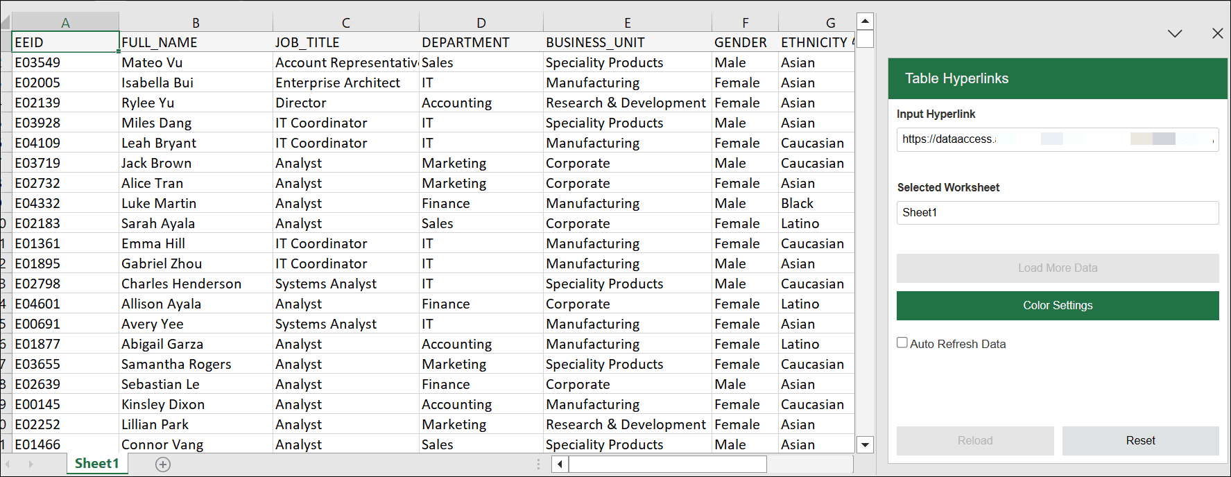Enable the Auto Refresh Data checkbox
Viewport: 1231px width, 477px height.
(902, 342)
